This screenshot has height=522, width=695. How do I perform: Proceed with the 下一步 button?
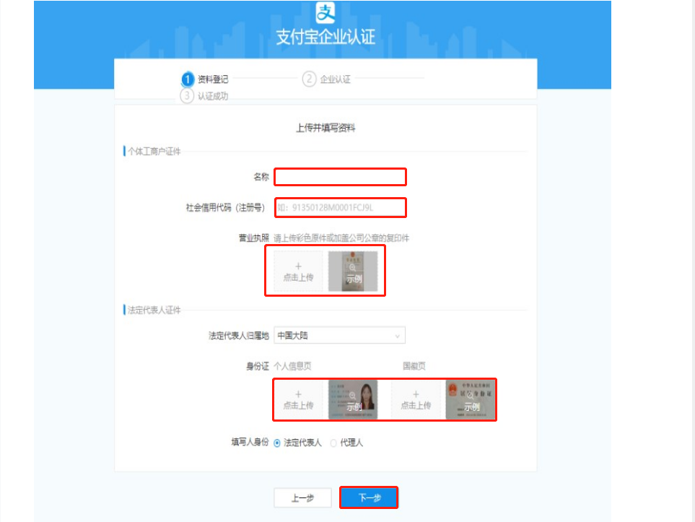[x=369, y=497]
